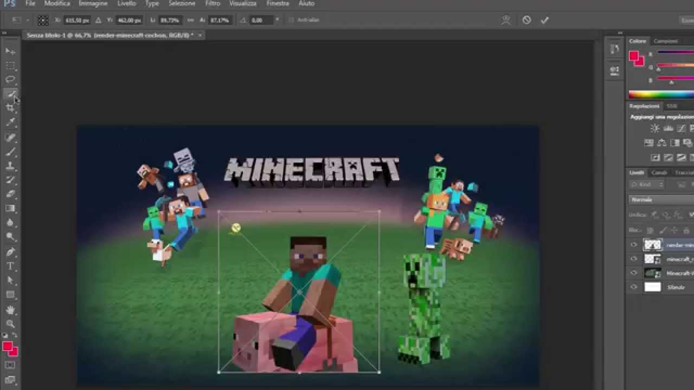This screenshot has height=390, width=694.
Task: Select the Brush tool
Action: (10, 152)
